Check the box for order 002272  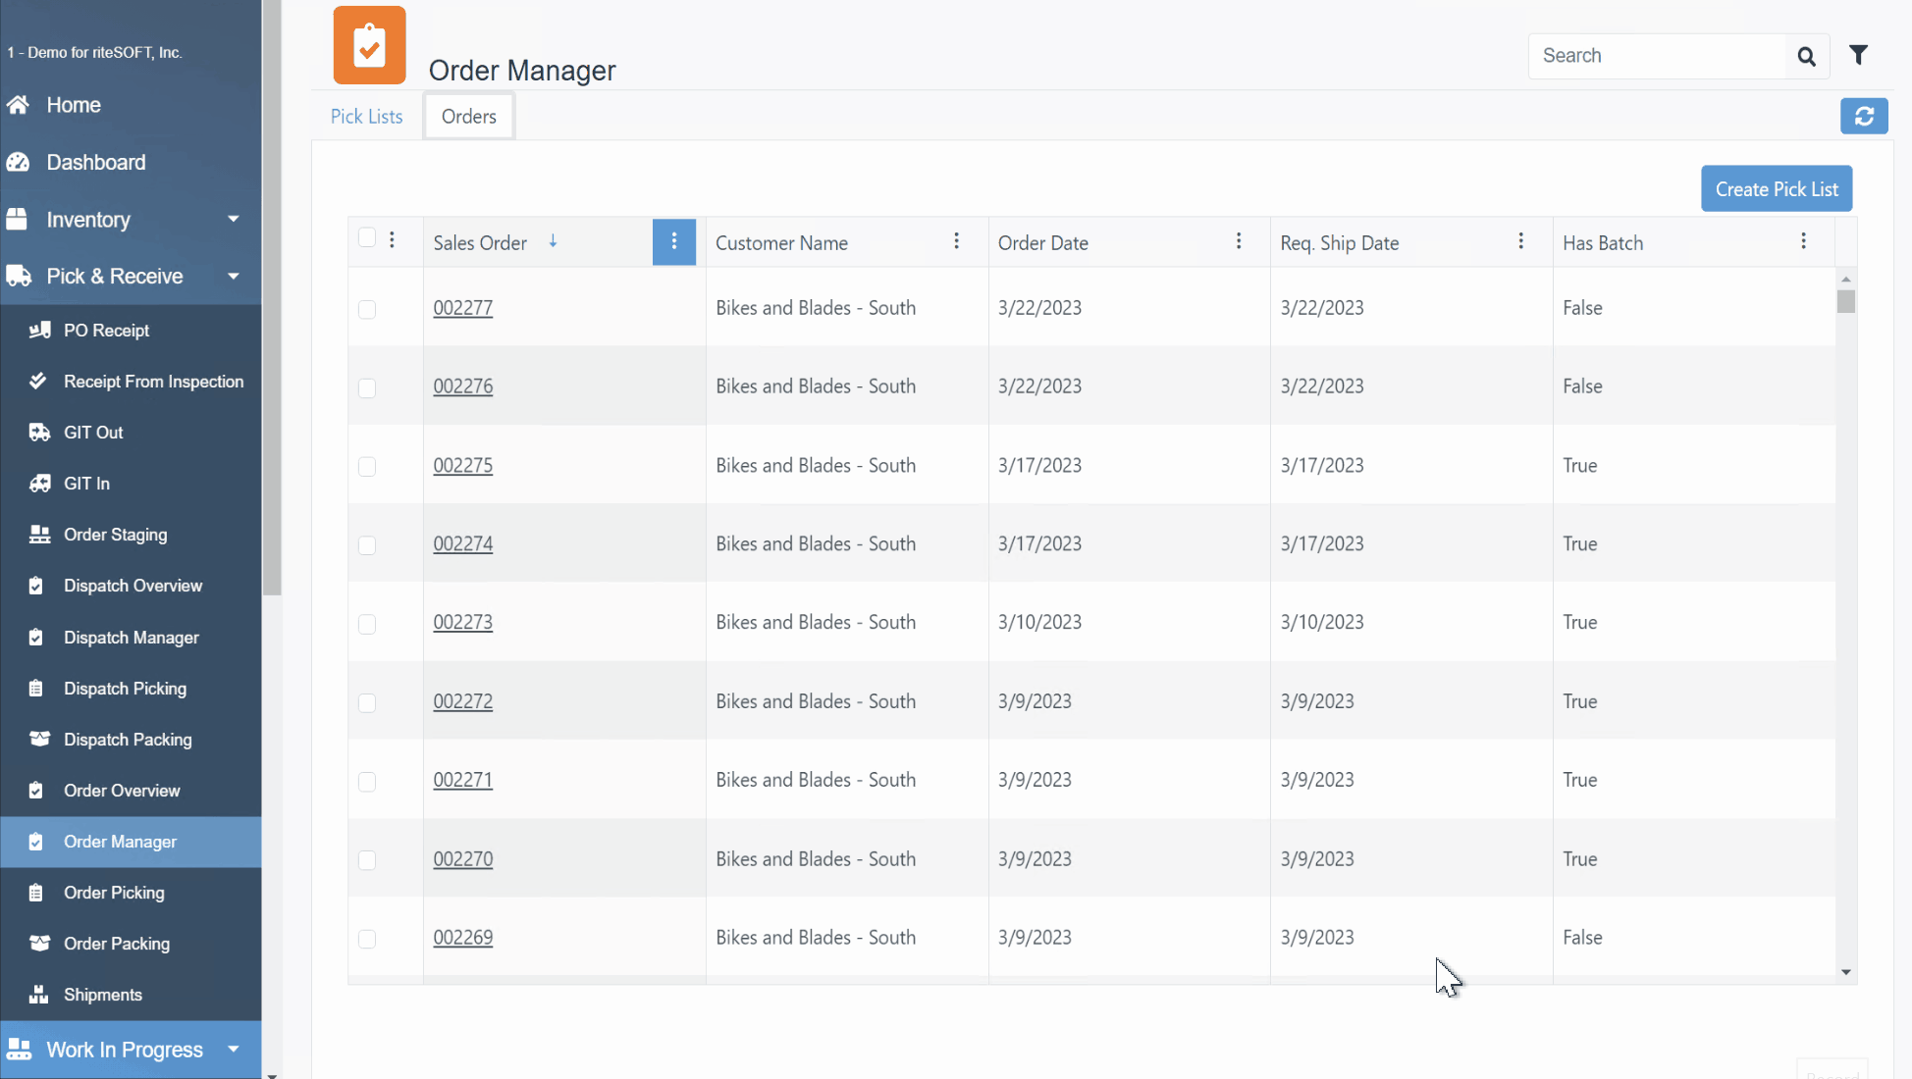pyautogui.click(x=367, y=703)
